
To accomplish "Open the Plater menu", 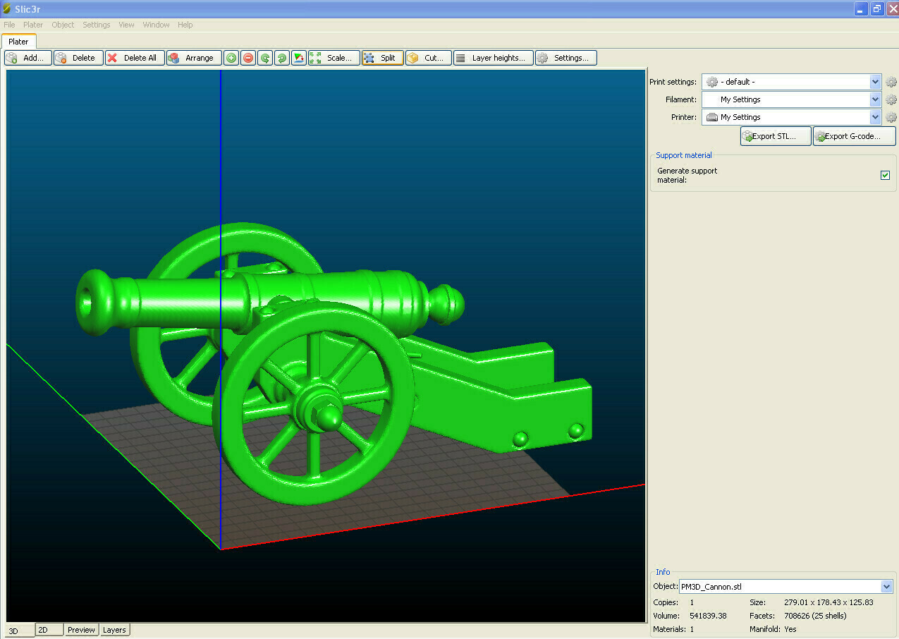I will tap(32, 25).
